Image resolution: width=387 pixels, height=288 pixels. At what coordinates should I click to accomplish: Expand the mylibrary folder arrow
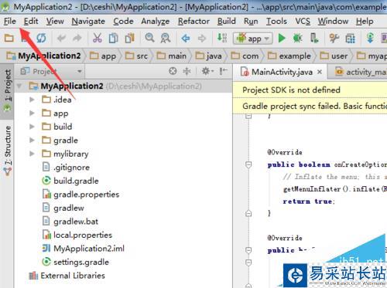[x=32, y=154]
